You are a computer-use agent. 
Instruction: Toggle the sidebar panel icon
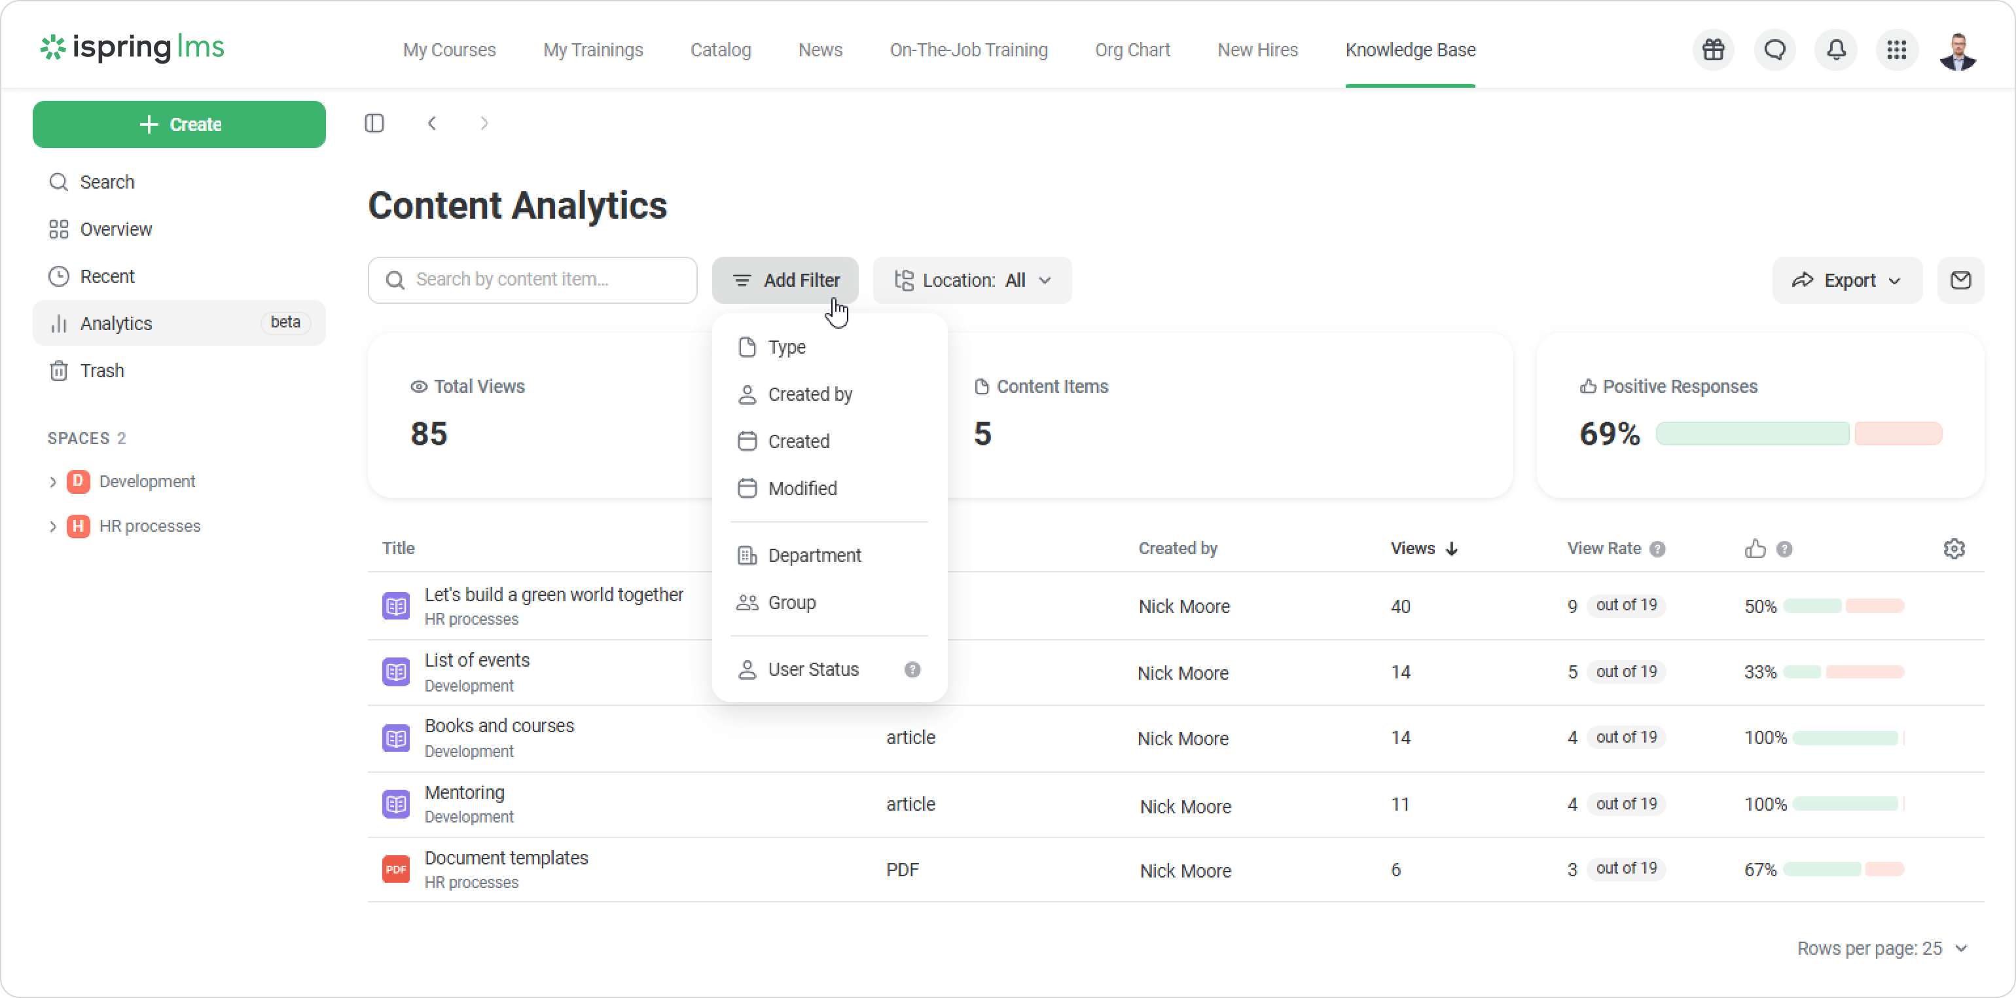coord(374,124)
